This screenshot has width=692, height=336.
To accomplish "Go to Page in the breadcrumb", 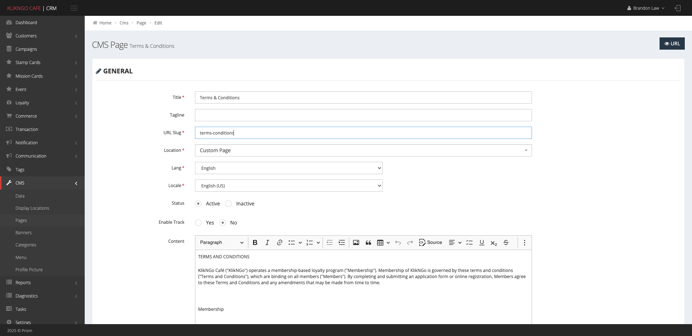I will [x=141, y=23].
